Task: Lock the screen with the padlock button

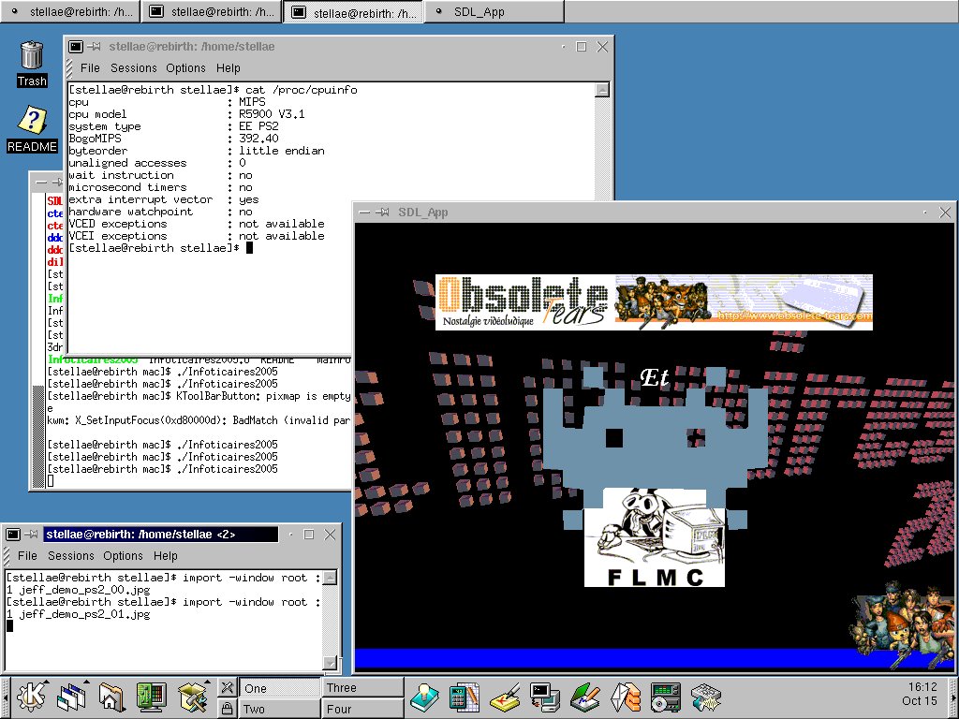Action: (227, 708)
